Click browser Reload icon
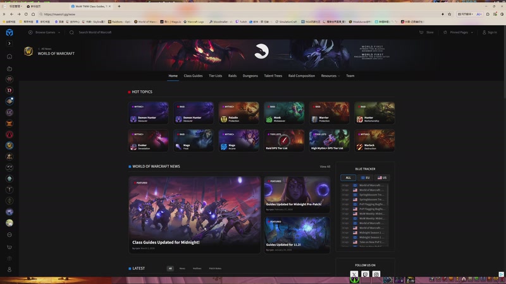 [26, 14]
